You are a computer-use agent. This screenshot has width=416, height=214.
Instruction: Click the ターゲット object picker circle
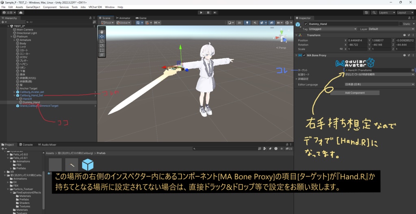[413, 70]
